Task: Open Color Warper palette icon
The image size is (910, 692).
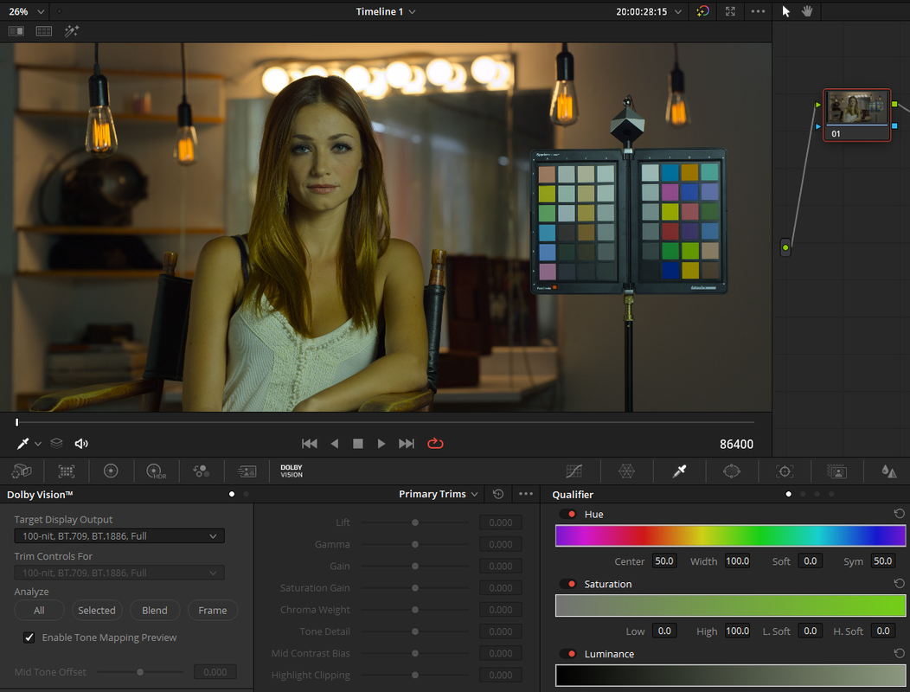Action: click(626, 471)
